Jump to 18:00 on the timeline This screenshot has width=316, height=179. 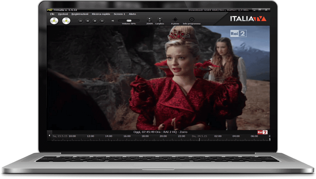pos(145,136)
